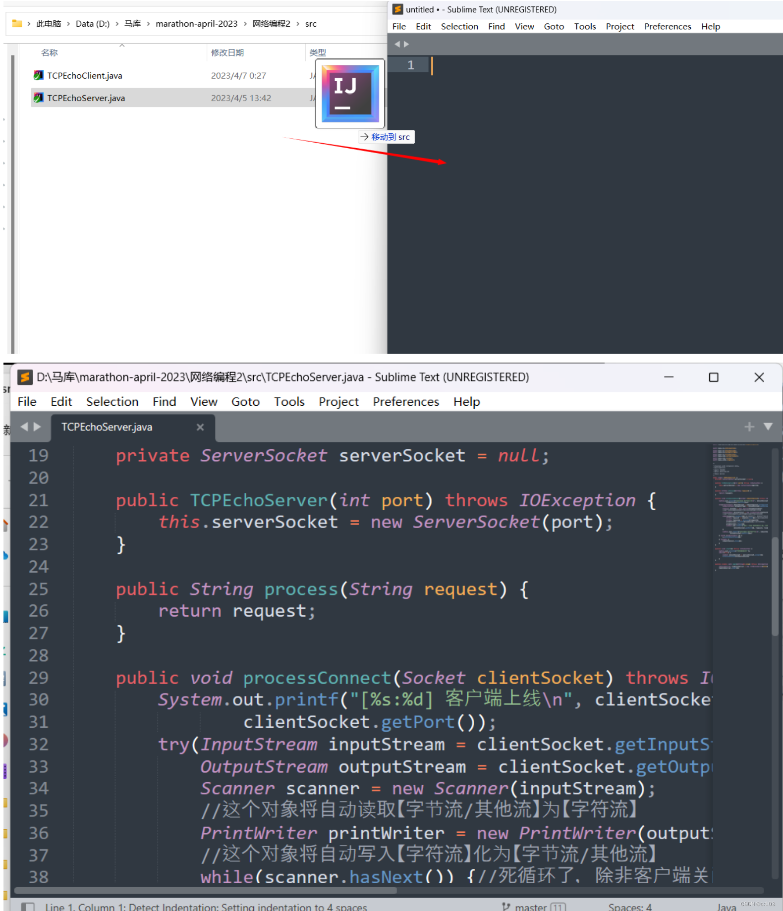Toggle side bar icon in status bar
This screenshot has width=783, height=911.
28,907
